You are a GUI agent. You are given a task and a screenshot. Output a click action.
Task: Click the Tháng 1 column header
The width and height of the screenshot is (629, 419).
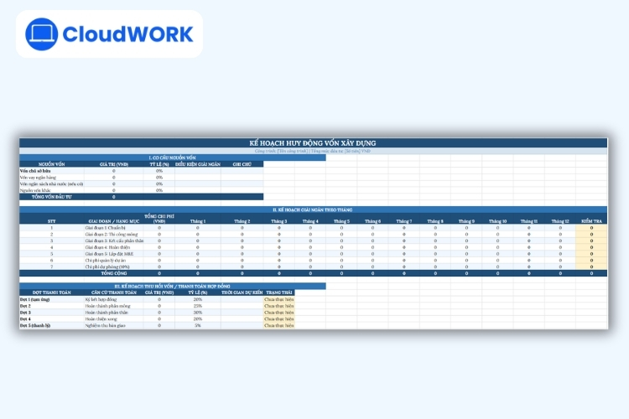198,221
